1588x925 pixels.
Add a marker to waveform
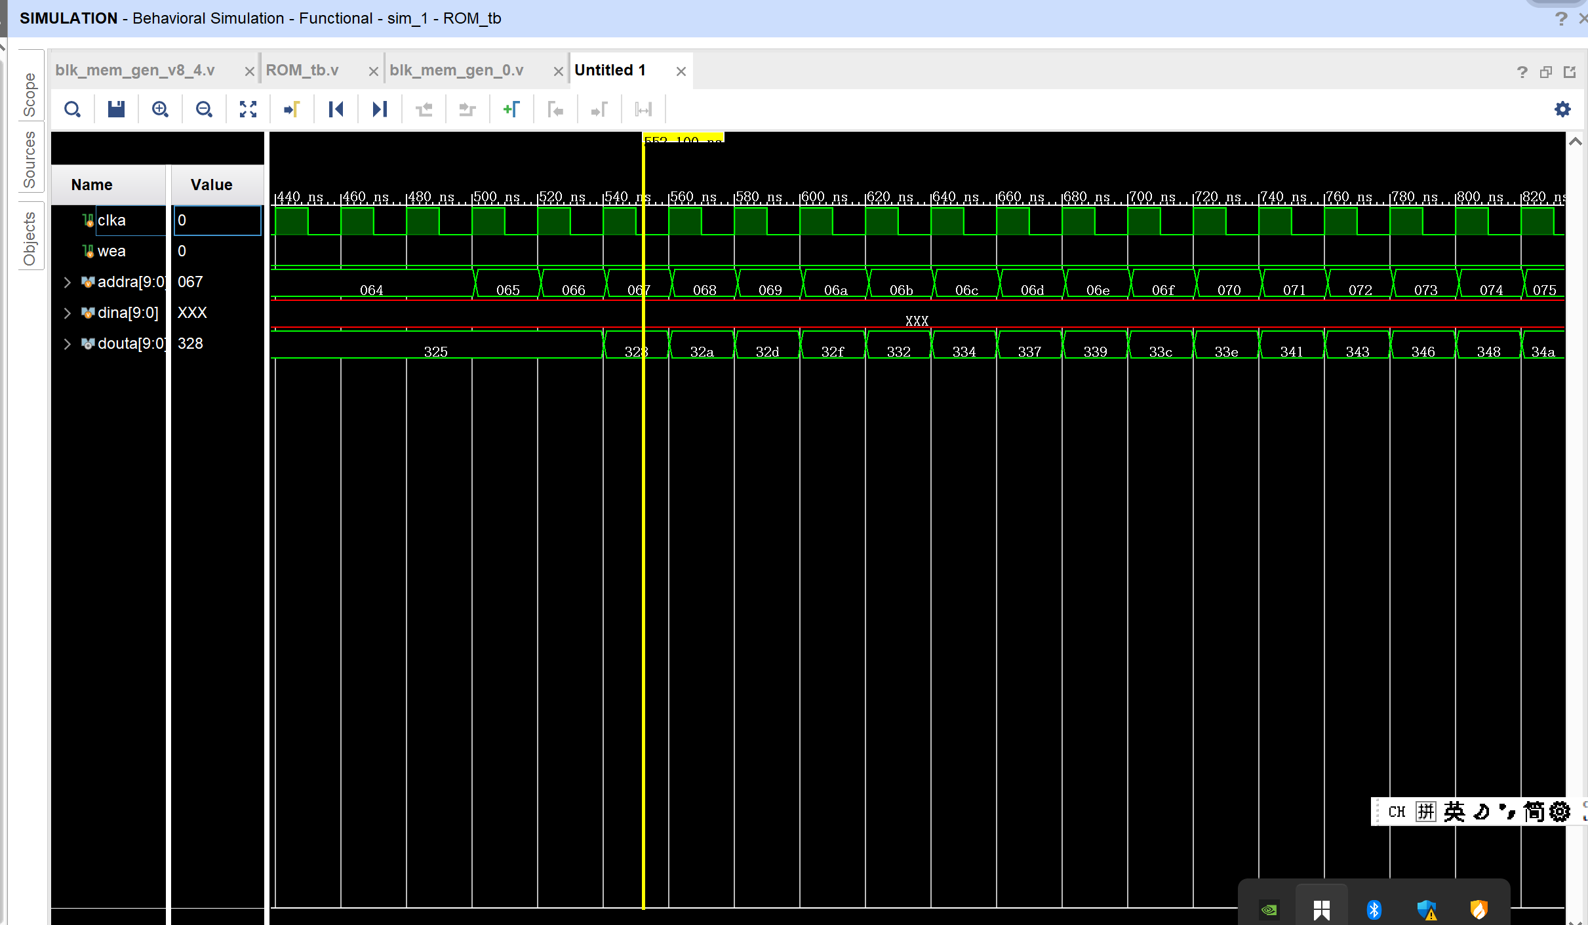[511, 109]
